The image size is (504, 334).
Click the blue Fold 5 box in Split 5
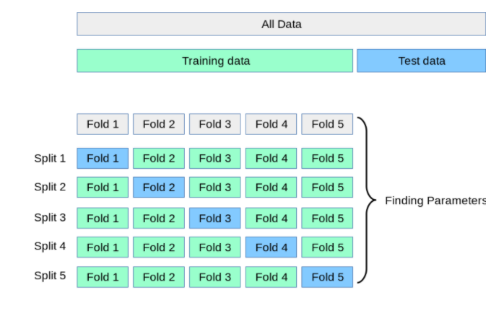click(327, 277)
